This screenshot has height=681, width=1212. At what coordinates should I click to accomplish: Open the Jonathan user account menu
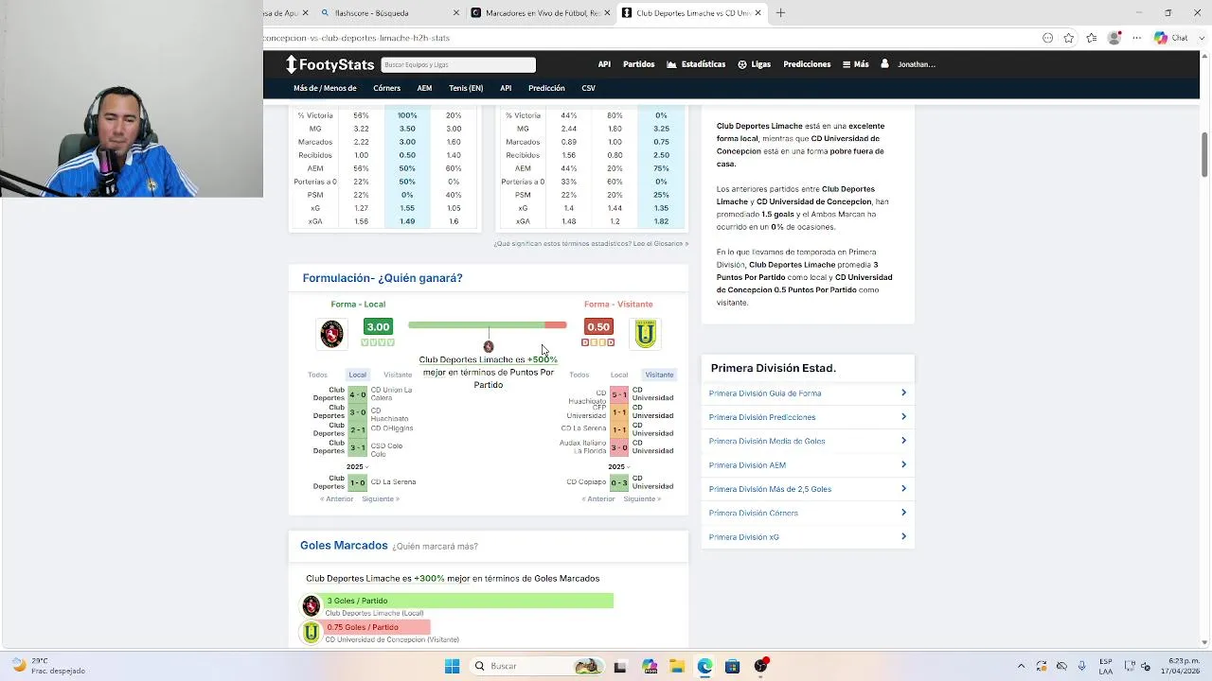point(908,64)
